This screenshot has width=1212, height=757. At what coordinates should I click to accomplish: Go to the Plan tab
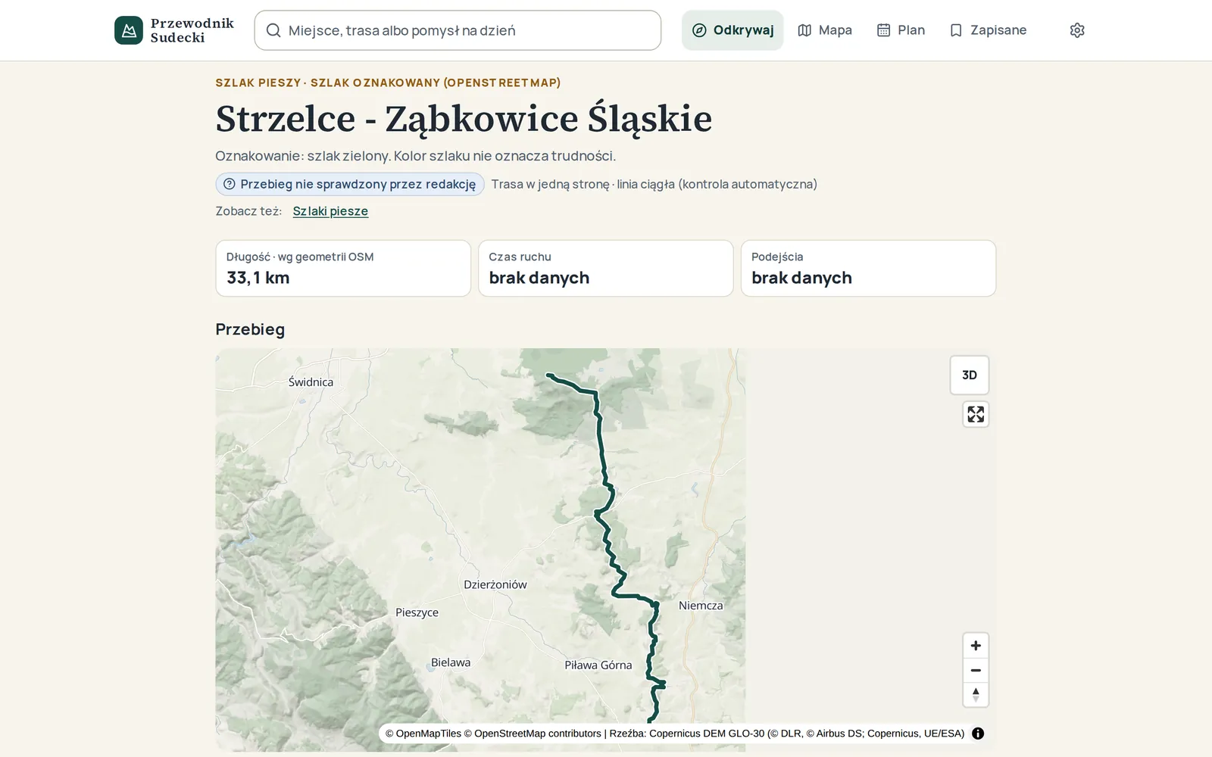click(x=901, y=30)
